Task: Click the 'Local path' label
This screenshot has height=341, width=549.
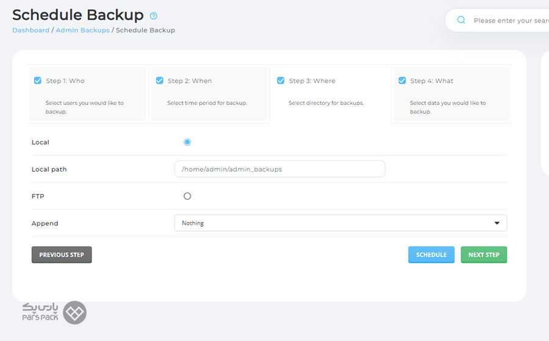Action: click(x=49, y=170)
